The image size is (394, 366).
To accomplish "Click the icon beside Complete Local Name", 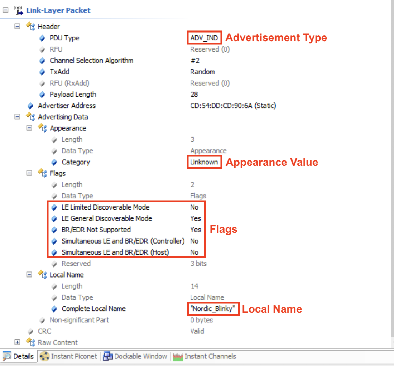I will 54,309.
